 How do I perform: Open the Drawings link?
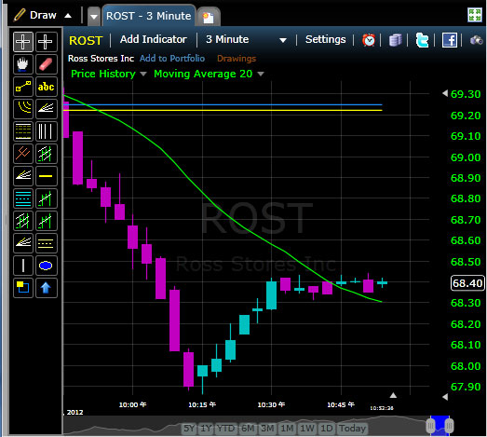pos(237,59)
